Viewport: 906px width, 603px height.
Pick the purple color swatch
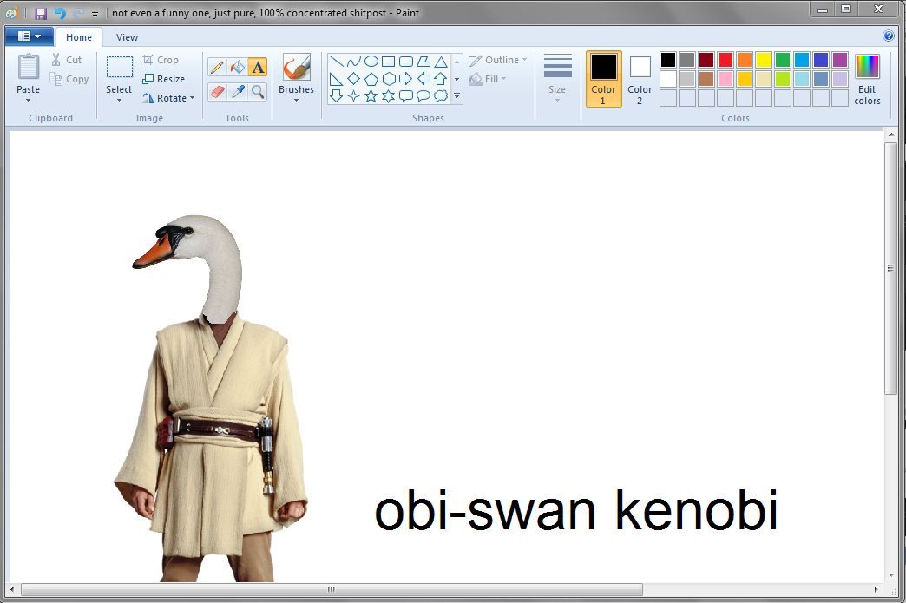pyautogui.click(x=839, y=60)
